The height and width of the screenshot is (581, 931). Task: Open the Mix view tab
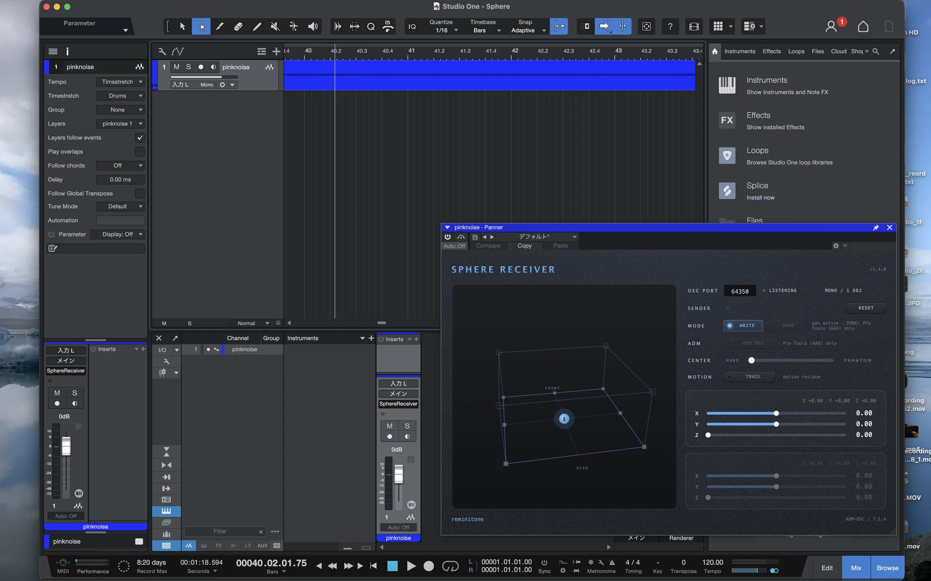point(856,568)
